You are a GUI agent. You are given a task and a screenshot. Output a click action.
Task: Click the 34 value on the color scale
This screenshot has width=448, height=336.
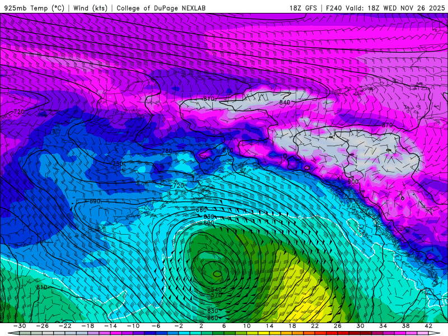(383, 326)
